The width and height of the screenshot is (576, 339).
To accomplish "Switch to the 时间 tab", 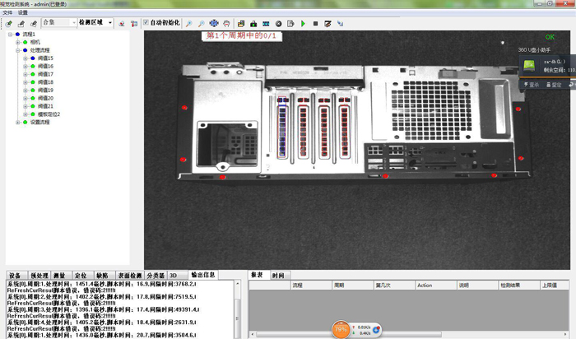I will point(278,275).
